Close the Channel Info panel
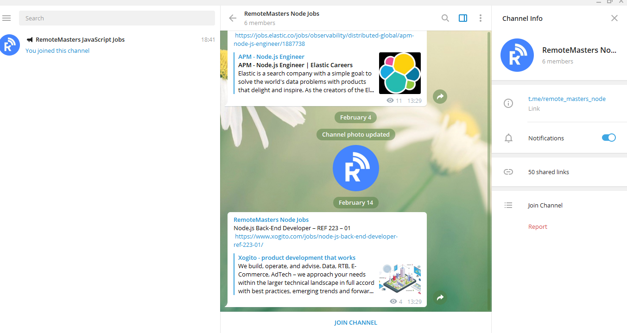Screen dimensions: 627x333 pos(614,18)
